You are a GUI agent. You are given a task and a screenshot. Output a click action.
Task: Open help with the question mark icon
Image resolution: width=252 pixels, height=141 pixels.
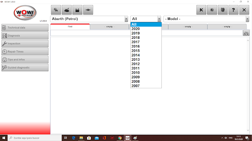click(x=233, y=10)
